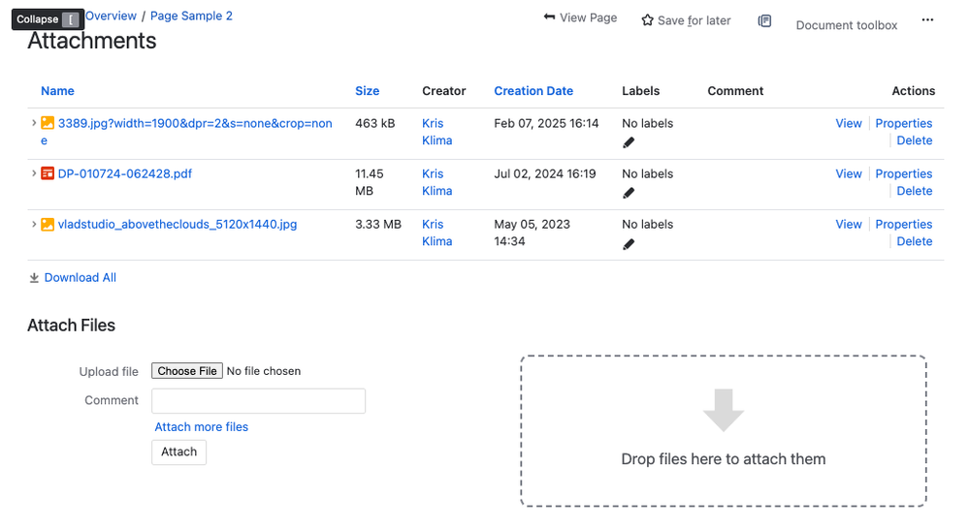Screen dimensions: 969x528
Task: Delete the DP-010724-062428.pdf attachment
Action: [x=914, y=191]
